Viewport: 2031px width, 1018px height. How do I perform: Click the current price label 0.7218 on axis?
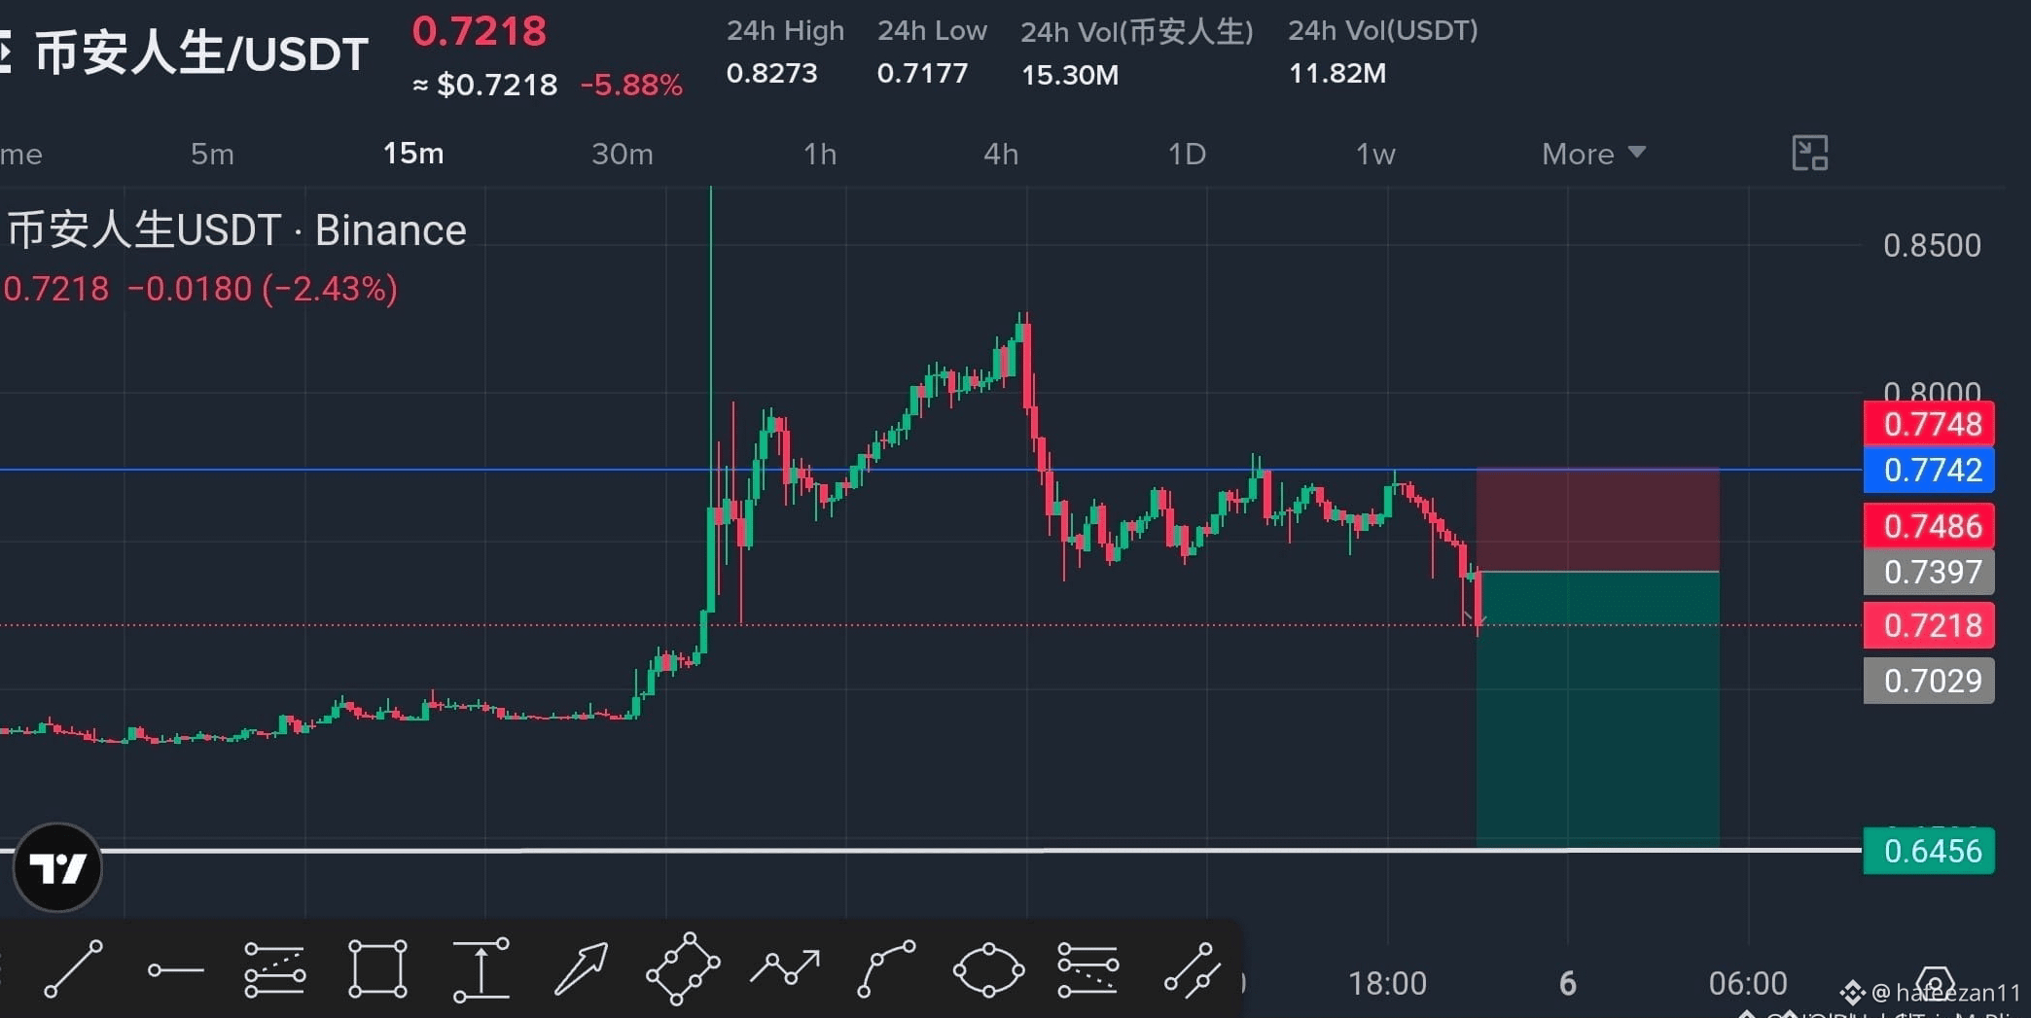click(1929, 625)
